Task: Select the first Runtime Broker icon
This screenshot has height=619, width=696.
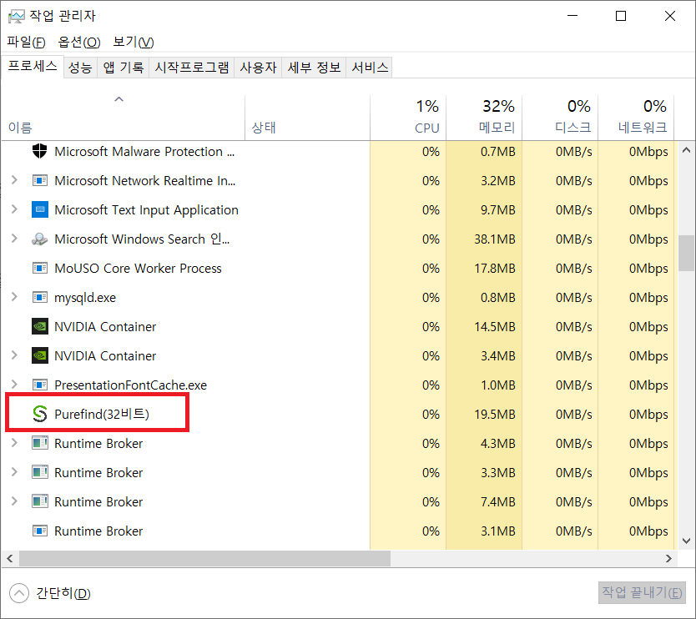Action: [40, 443]
